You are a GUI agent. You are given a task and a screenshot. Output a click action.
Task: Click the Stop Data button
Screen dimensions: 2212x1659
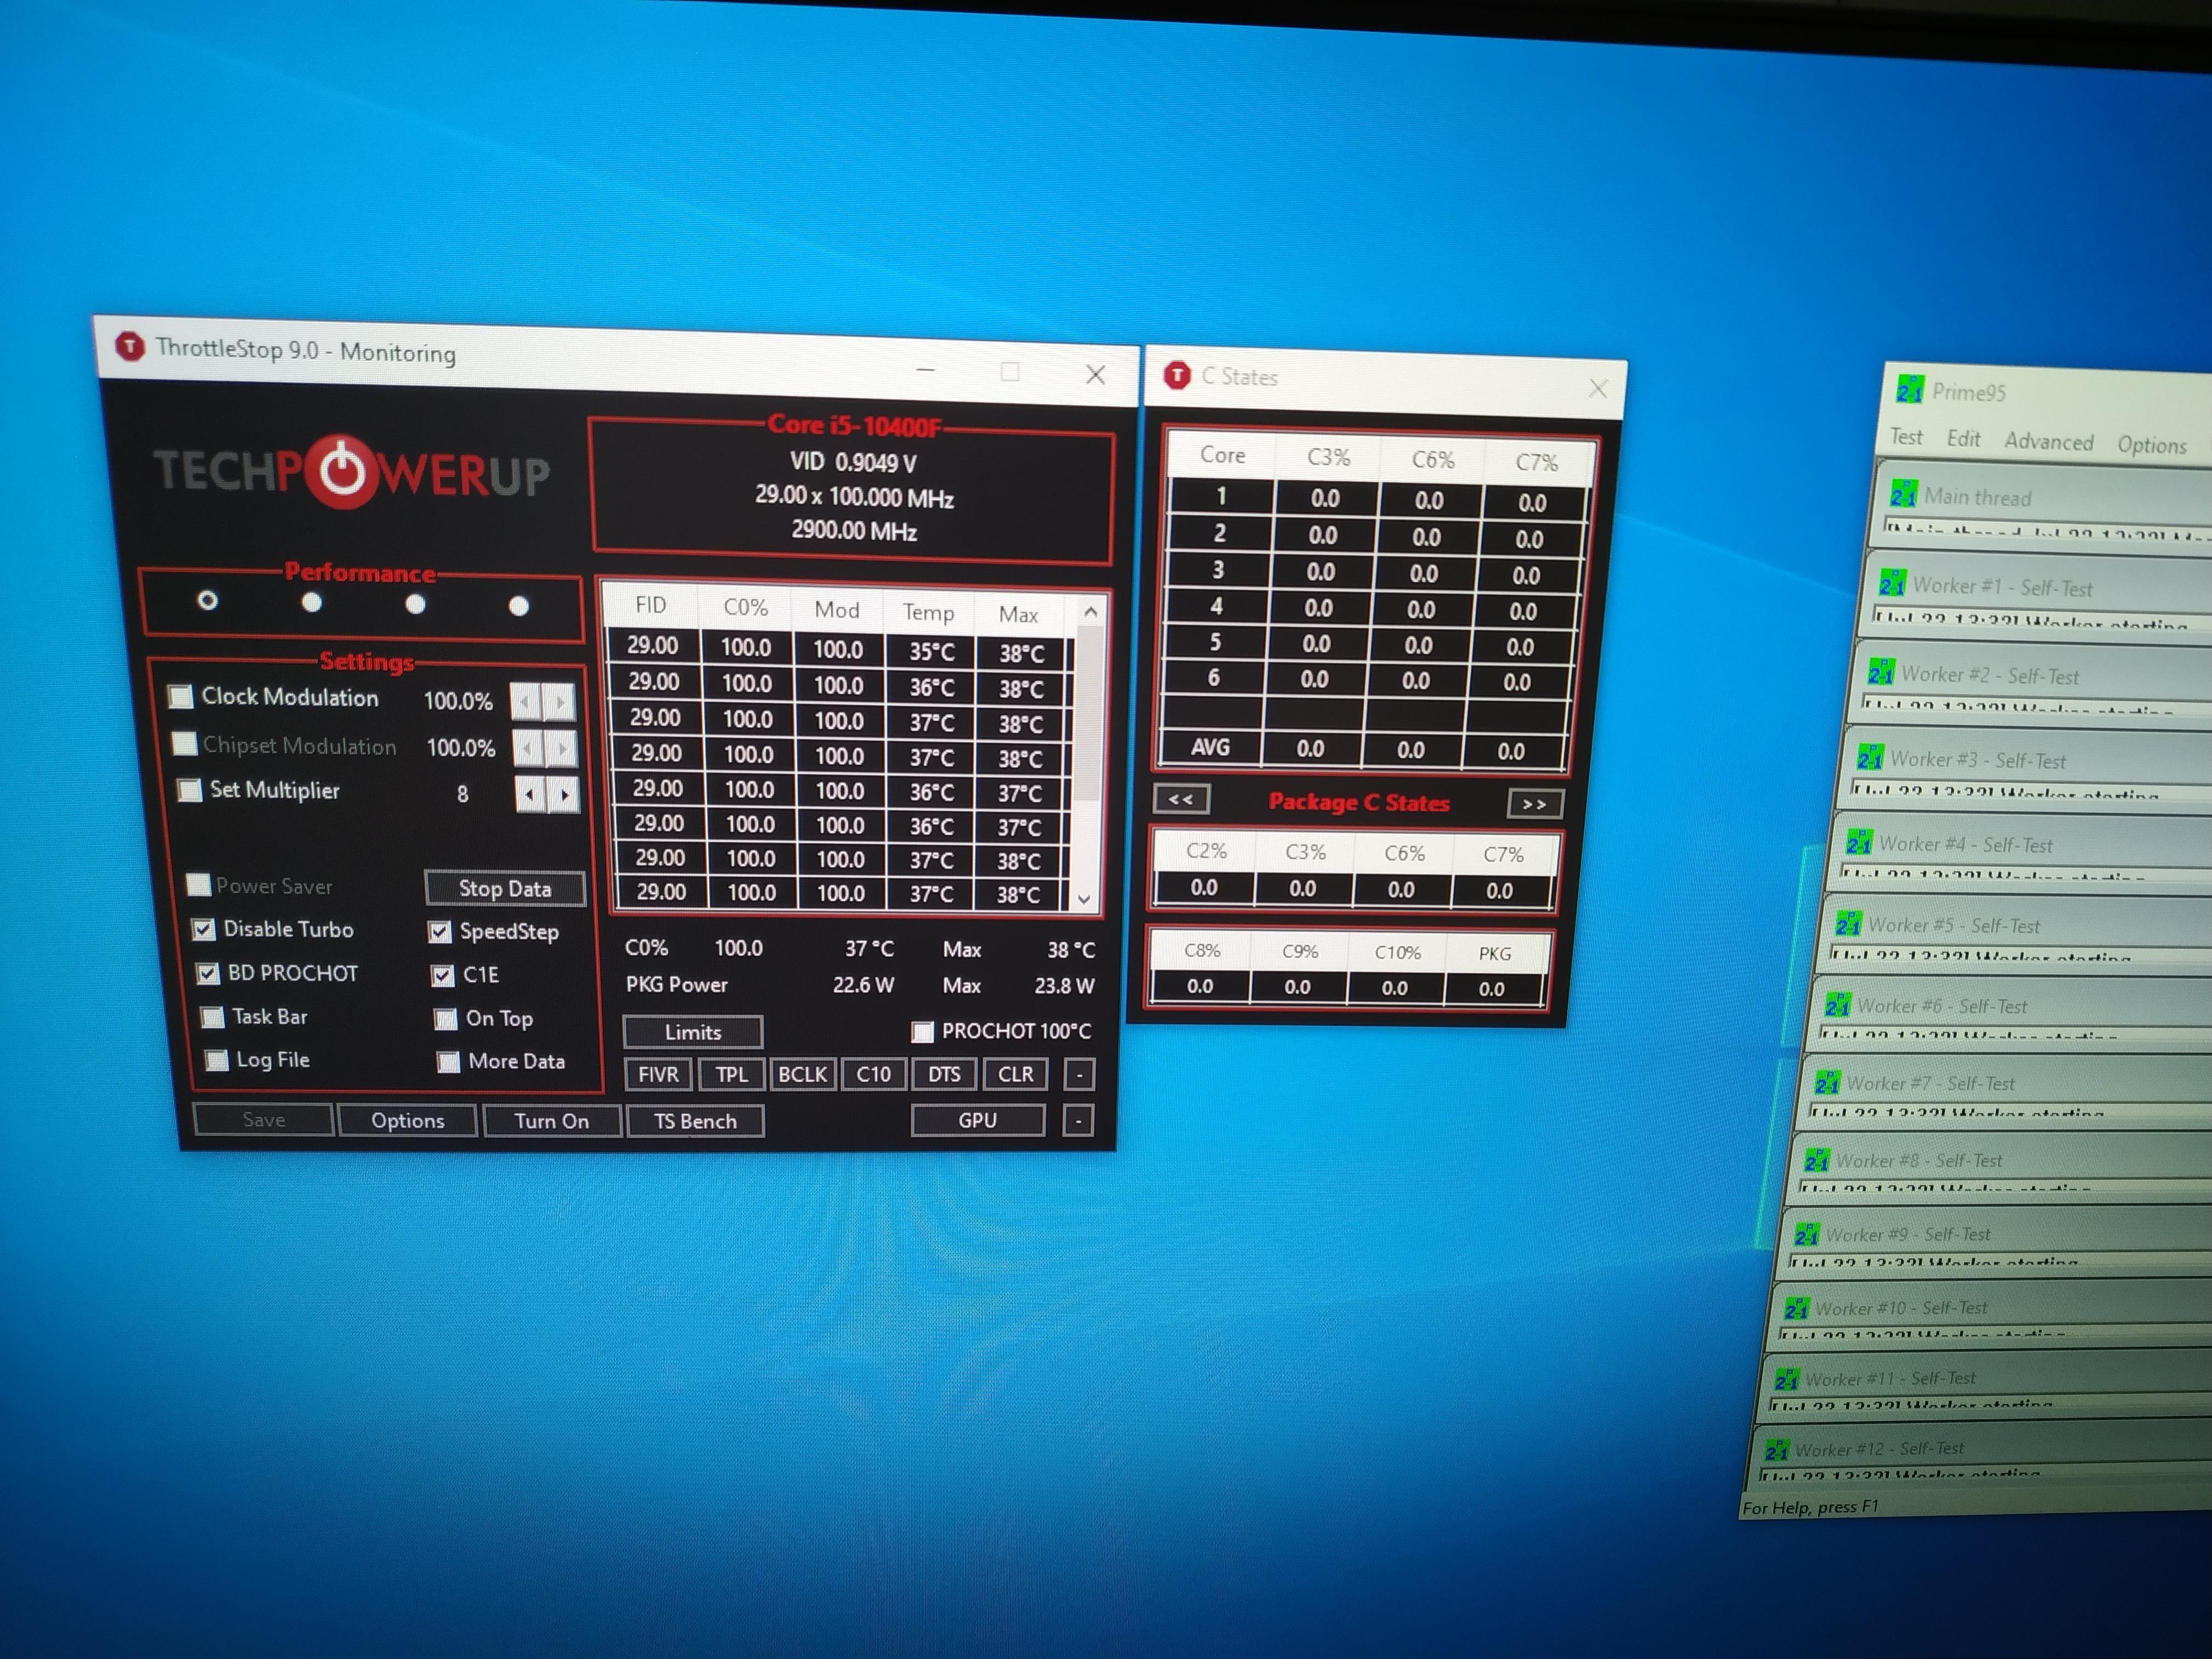[x=504, y=888]
